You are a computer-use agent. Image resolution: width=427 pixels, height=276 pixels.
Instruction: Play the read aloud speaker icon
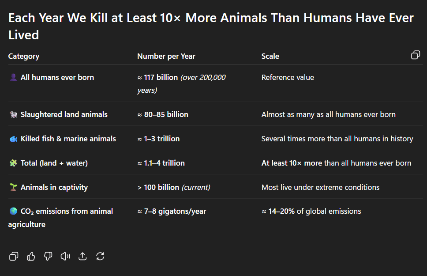(65, 256)
